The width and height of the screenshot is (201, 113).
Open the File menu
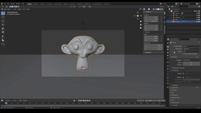point(5,4)
